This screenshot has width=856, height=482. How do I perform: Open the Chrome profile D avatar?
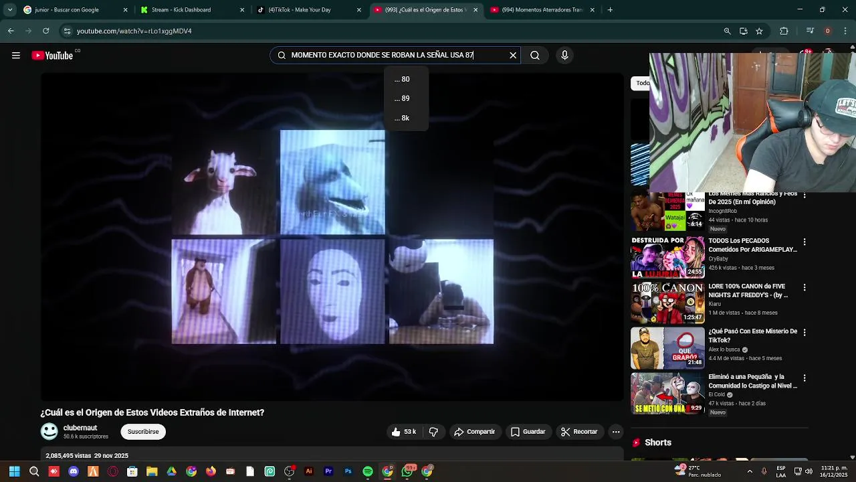(828, 31)
